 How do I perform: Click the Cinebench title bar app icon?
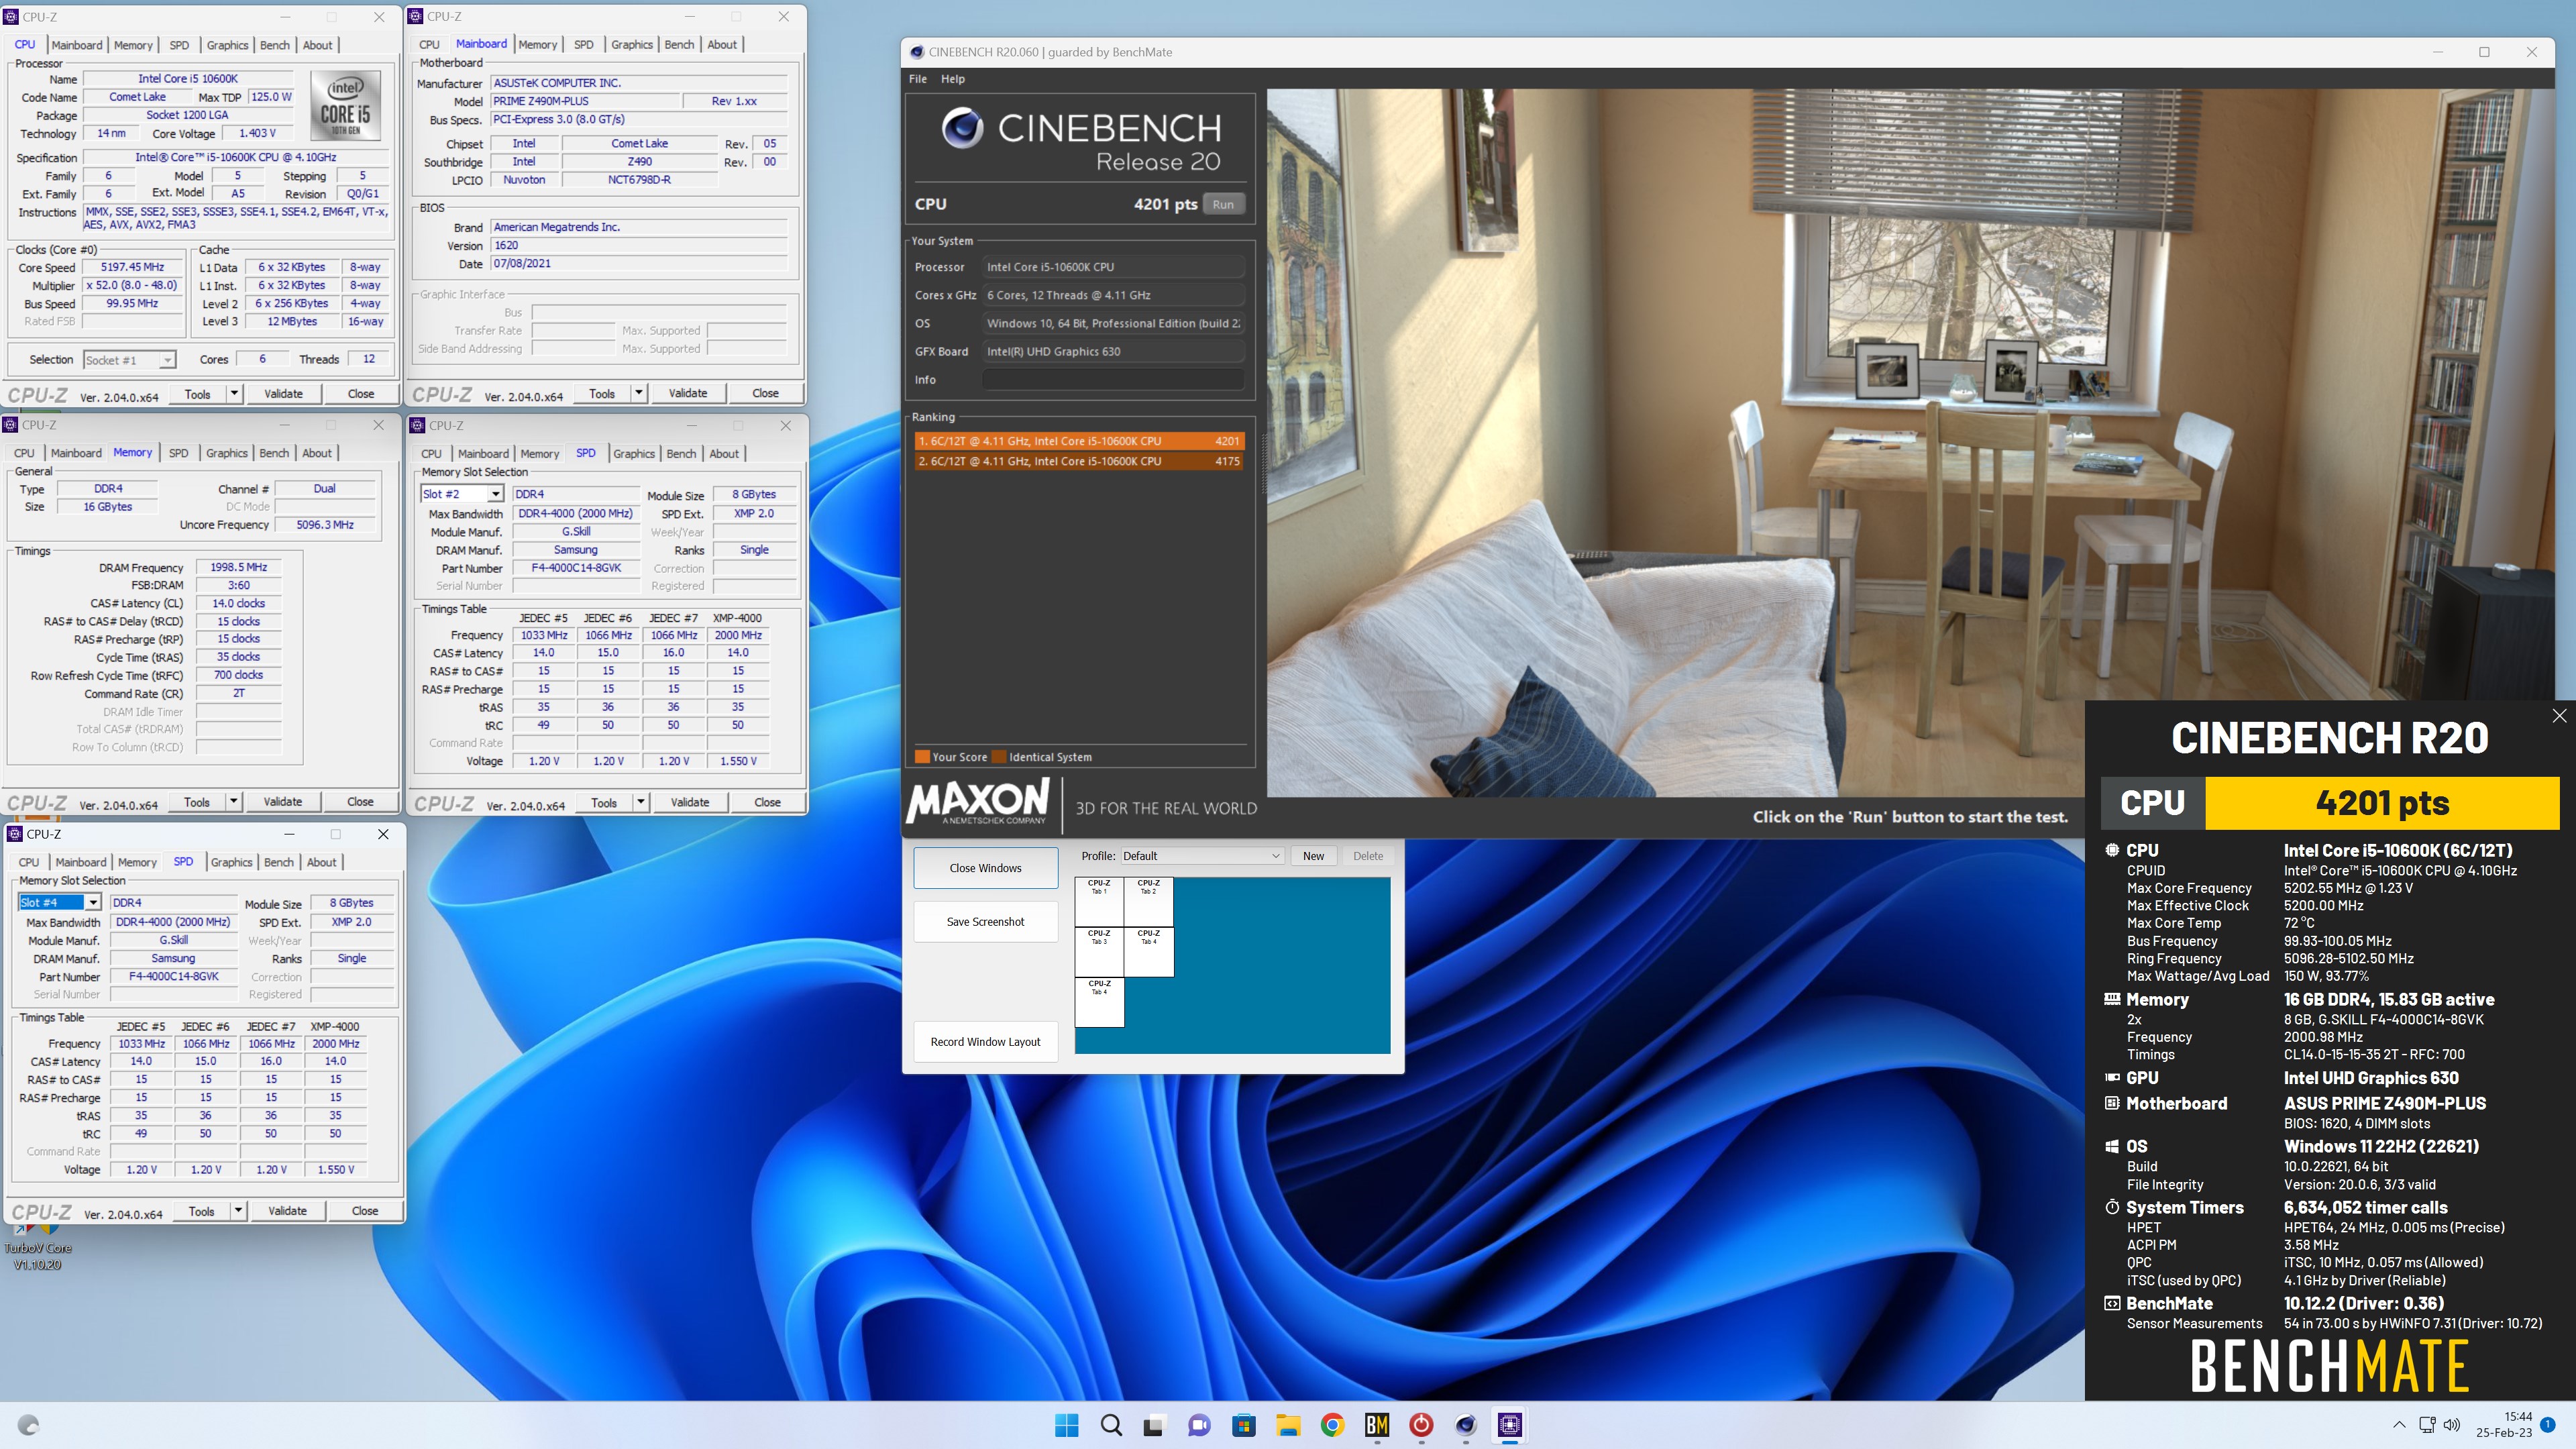coord(916,52)
